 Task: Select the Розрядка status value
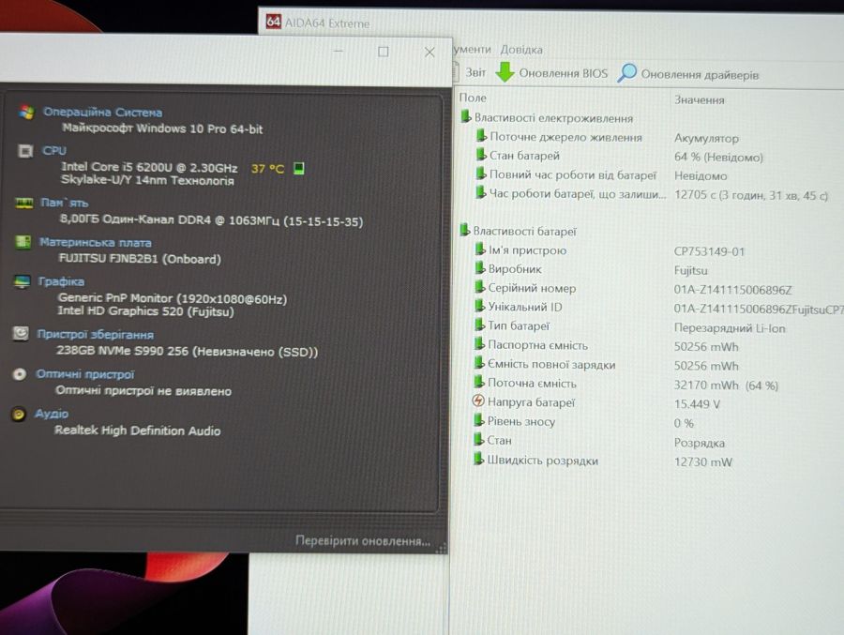[x=700, y=443]
